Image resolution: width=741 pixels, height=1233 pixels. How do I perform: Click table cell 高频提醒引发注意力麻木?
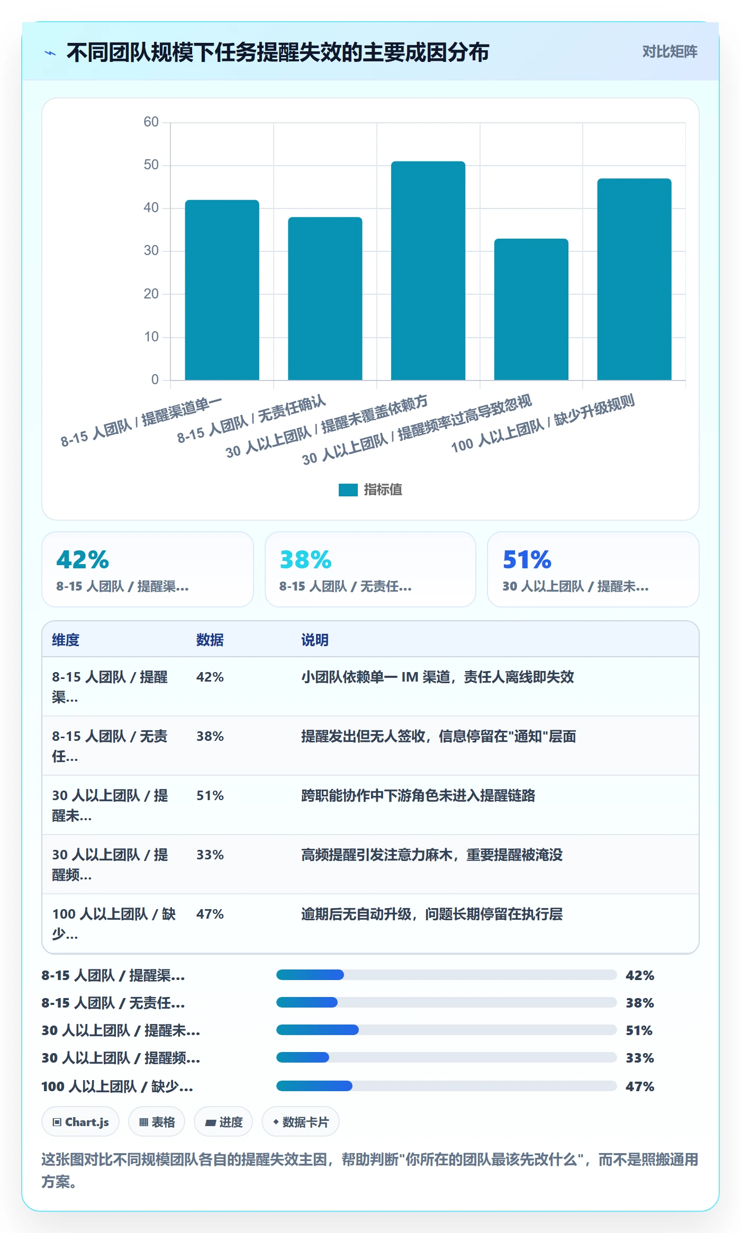tap(432, 855)
